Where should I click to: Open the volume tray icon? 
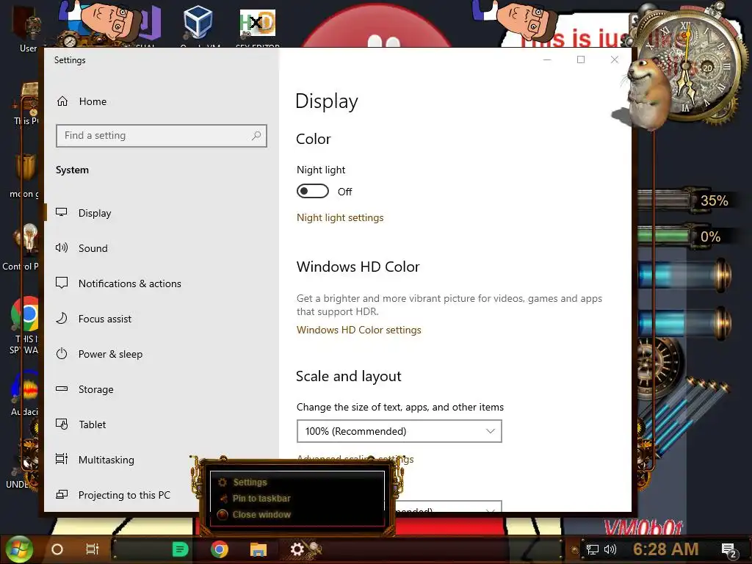click(610, 549)
